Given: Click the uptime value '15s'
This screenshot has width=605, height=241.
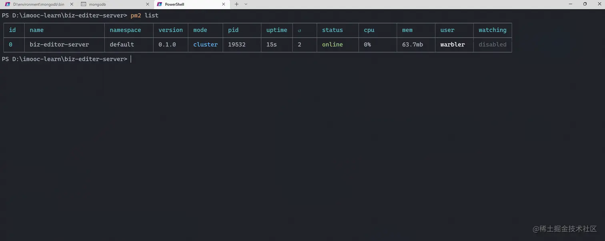Looking at the screenshot, I should [272, 44].
